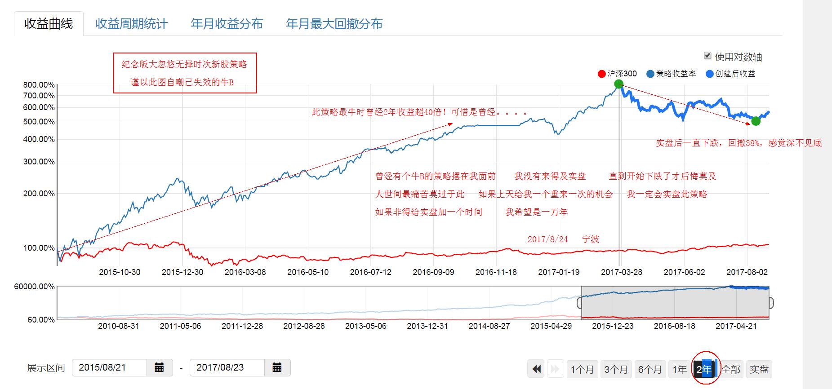Select the 1个月 range button
This screenshot has width=832, height=389.
click(583, 369)
